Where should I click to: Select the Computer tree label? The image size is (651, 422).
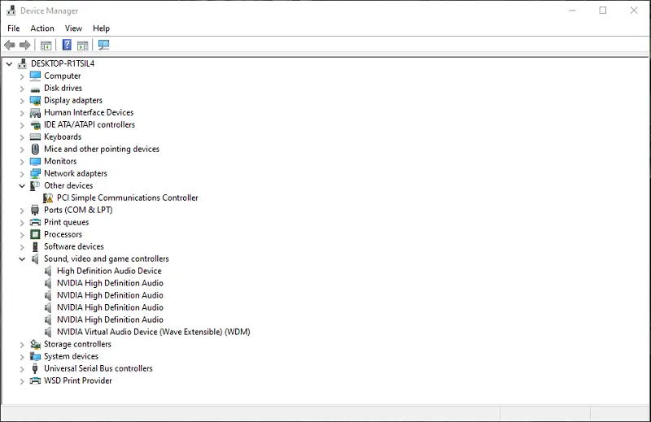tap(63, 76)
